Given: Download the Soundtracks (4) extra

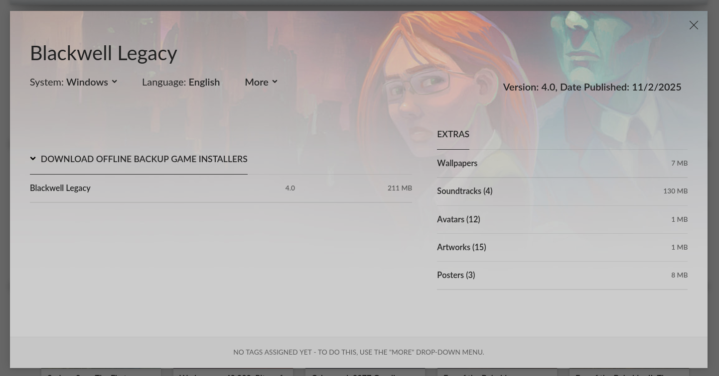Looking at the screenshot, I should coord(562,191).
